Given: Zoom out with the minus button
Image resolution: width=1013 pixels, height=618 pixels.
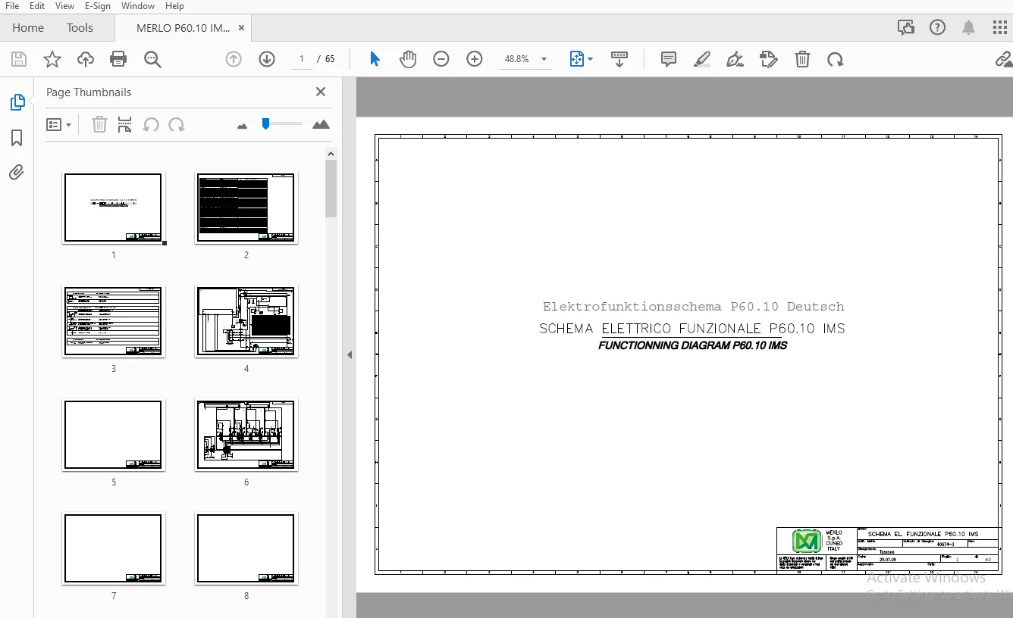Looking at the screenshot, I should (441, 59).
